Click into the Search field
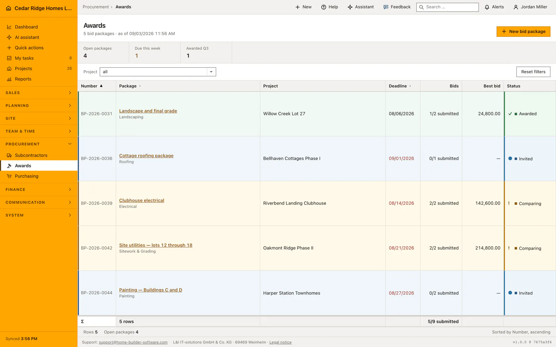This screenshot has height=347, width=556. (x=448, y=7)
